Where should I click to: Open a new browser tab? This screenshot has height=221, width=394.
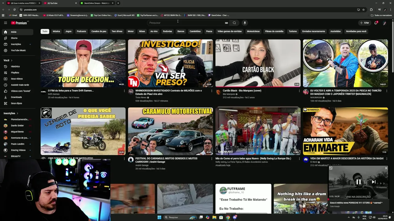pyautogui.click(x=118, y=3)
